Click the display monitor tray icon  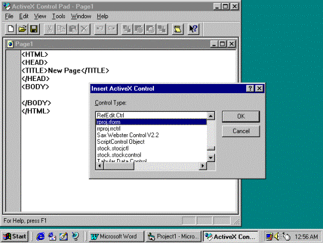pos(269,236)
